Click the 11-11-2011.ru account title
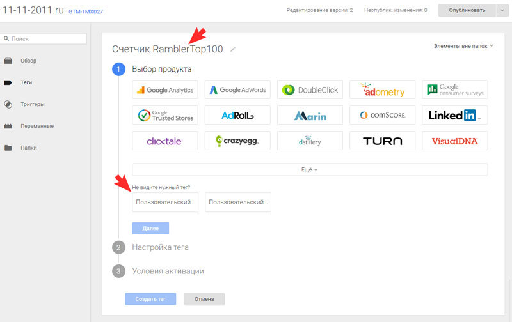This screenshot has height=322, width=512. (33, 10)
